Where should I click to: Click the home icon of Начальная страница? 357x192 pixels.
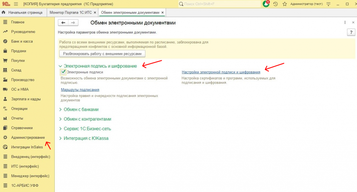click(3, 12)
